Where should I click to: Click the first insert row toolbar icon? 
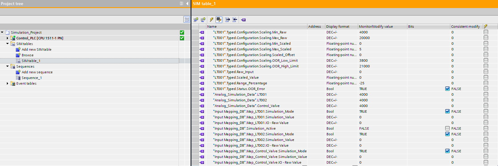[196, 20]
